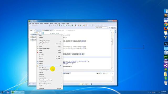Click the Quick Access search field
This screenshot has height=94, width=168.
click(x=101, y=28)
